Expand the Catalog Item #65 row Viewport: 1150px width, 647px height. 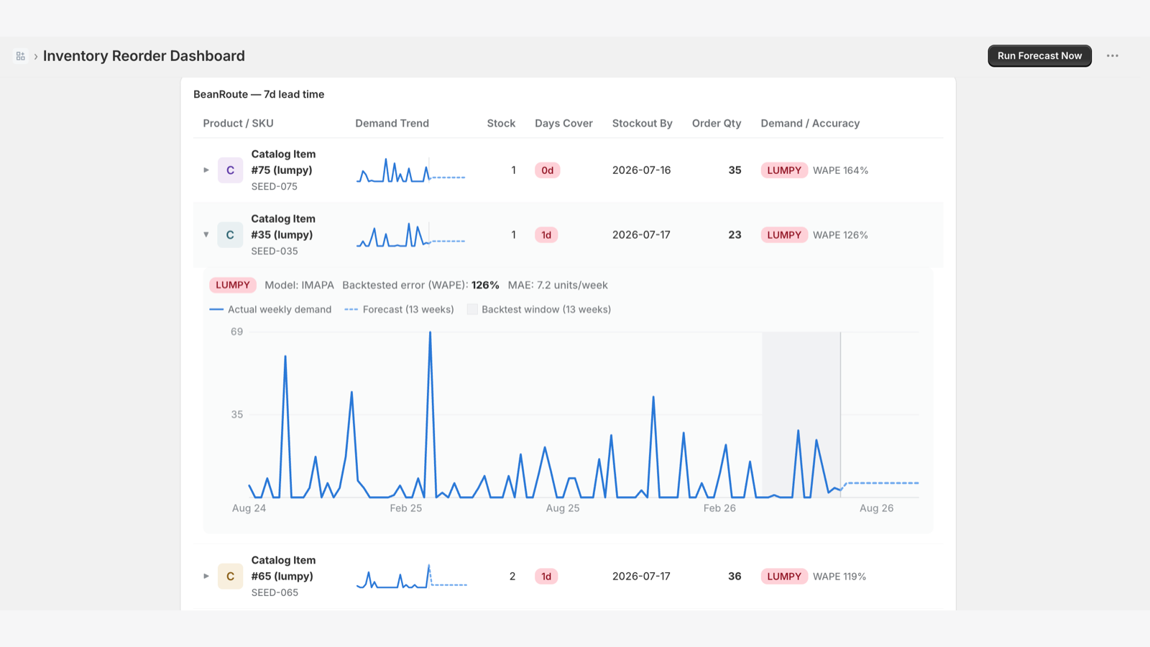(x=206, y=577)
